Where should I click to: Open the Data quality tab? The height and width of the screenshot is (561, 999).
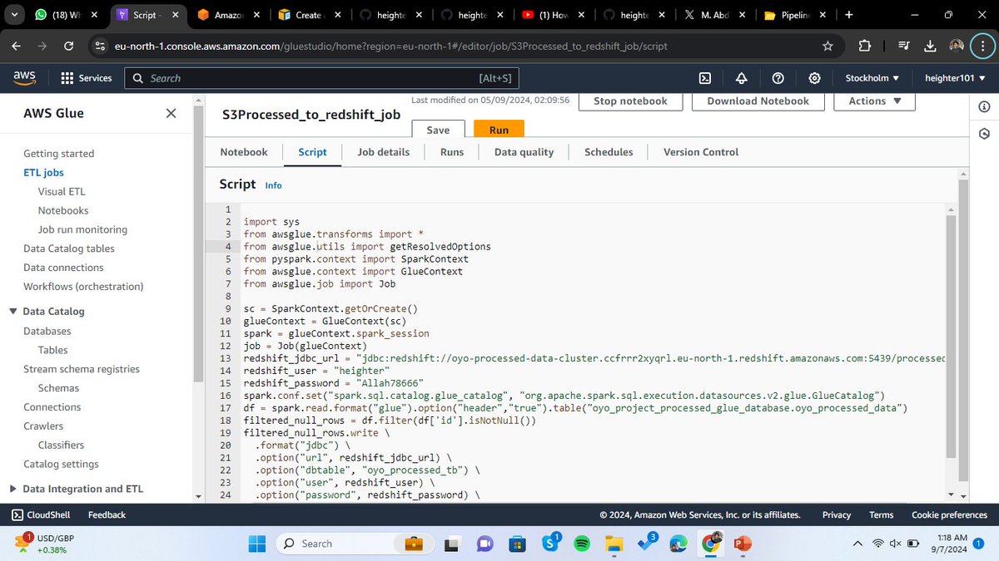[524, 152]
